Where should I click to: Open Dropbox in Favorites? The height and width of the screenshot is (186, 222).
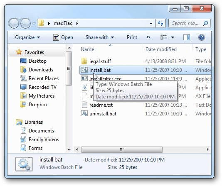(38, 105)
